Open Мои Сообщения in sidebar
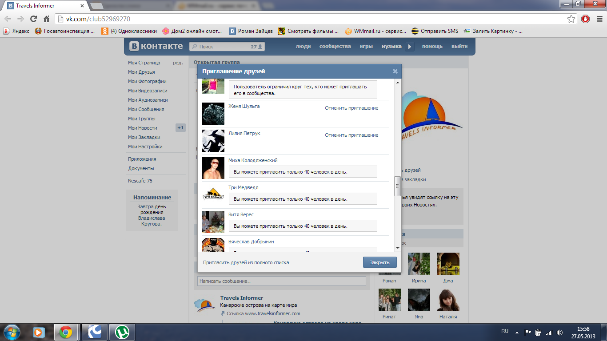The width and height of the screenshot is (607, 341). (146, 109)
